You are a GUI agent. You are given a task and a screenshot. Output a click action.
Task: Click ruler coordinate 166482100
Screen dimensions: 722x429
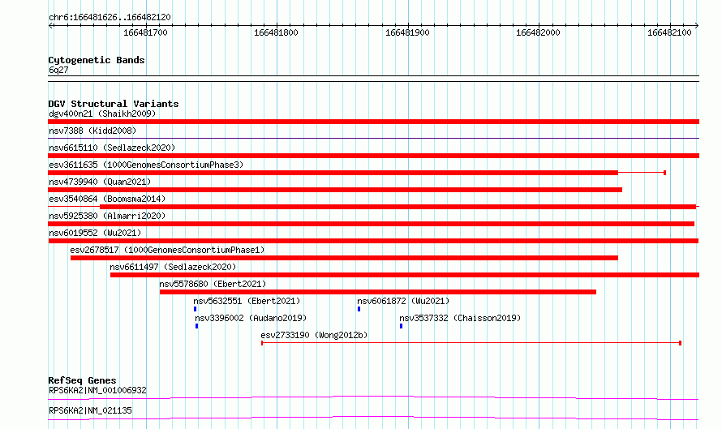pos(669,32)
